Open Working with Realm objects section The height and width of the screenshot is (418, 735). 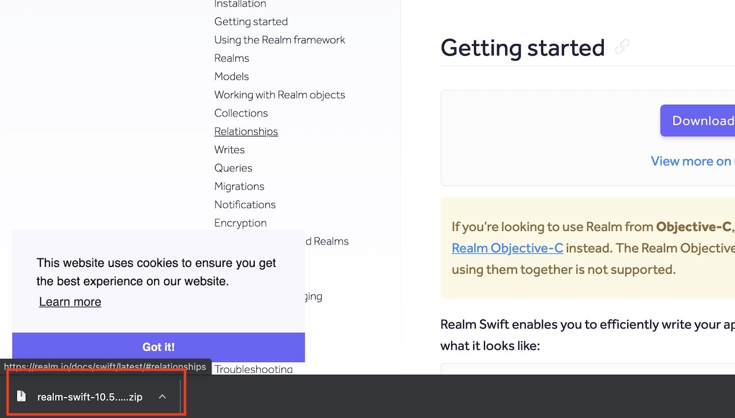point(280,95)
